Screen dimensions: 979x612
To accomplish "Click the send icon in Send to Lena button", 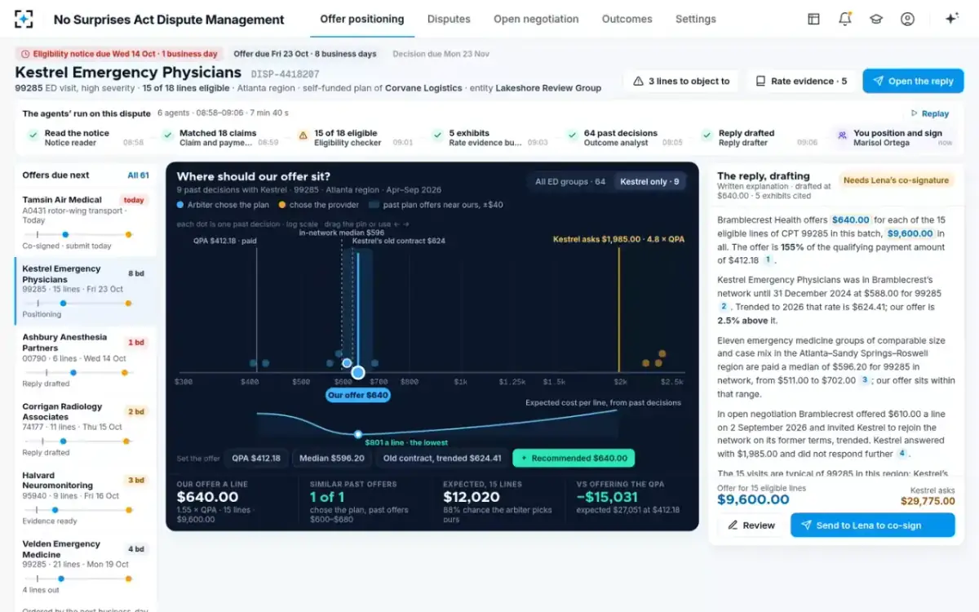I will [x=806, y=526].
